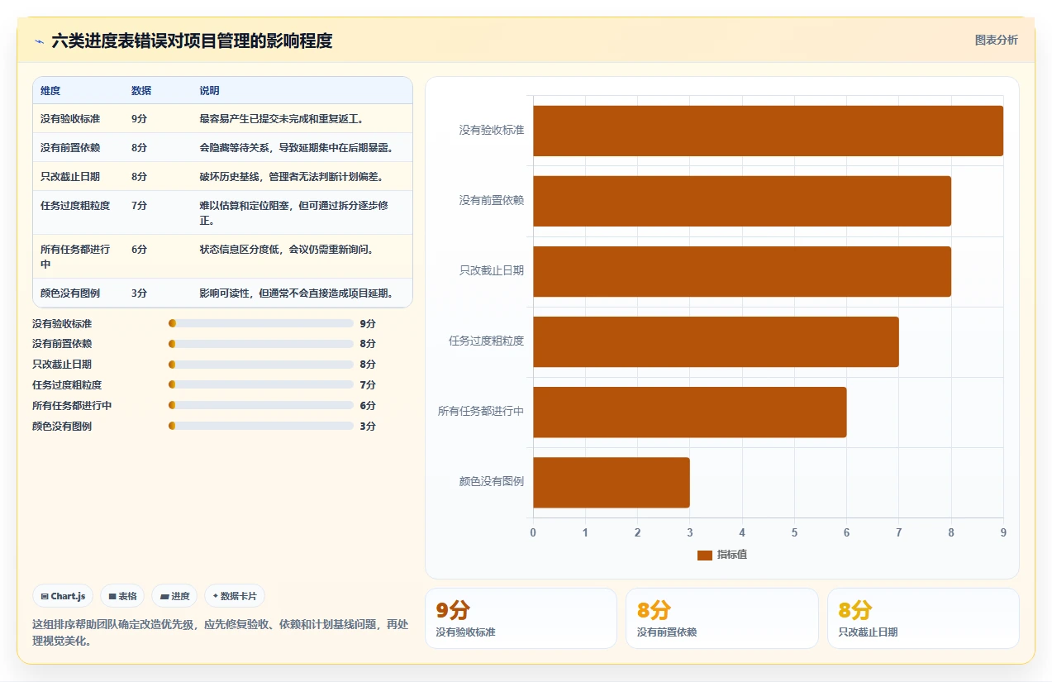Image resolution: width=1052 pixels, height=682 pixels.
Task: Click table cell 颜色没有图例
Action: pos(70,293)
